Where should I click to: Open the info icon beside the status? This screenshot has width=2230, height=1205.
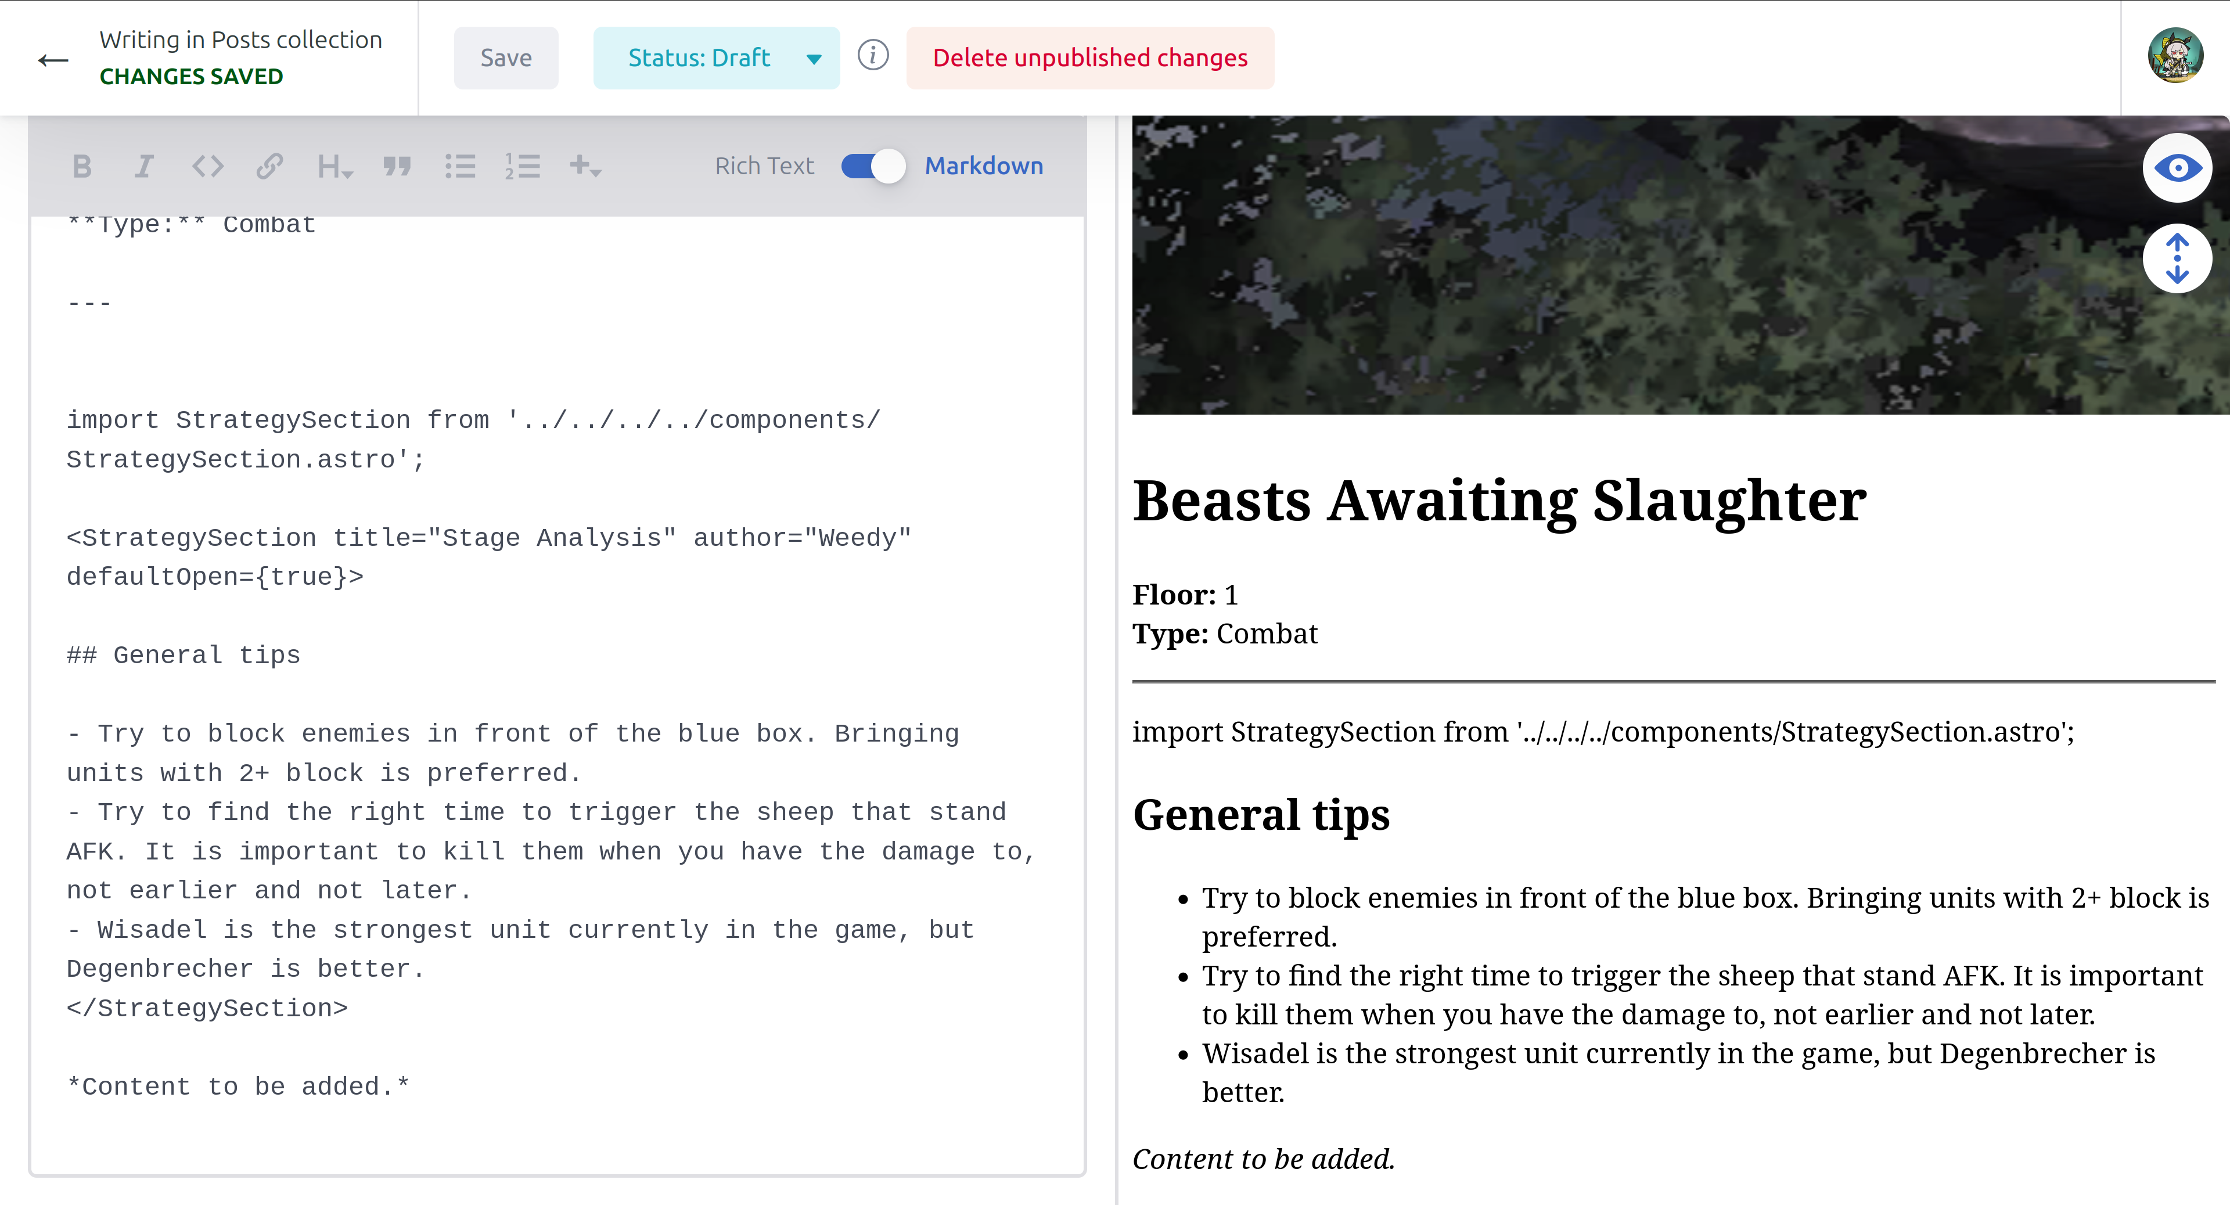(x=873, y=56)
